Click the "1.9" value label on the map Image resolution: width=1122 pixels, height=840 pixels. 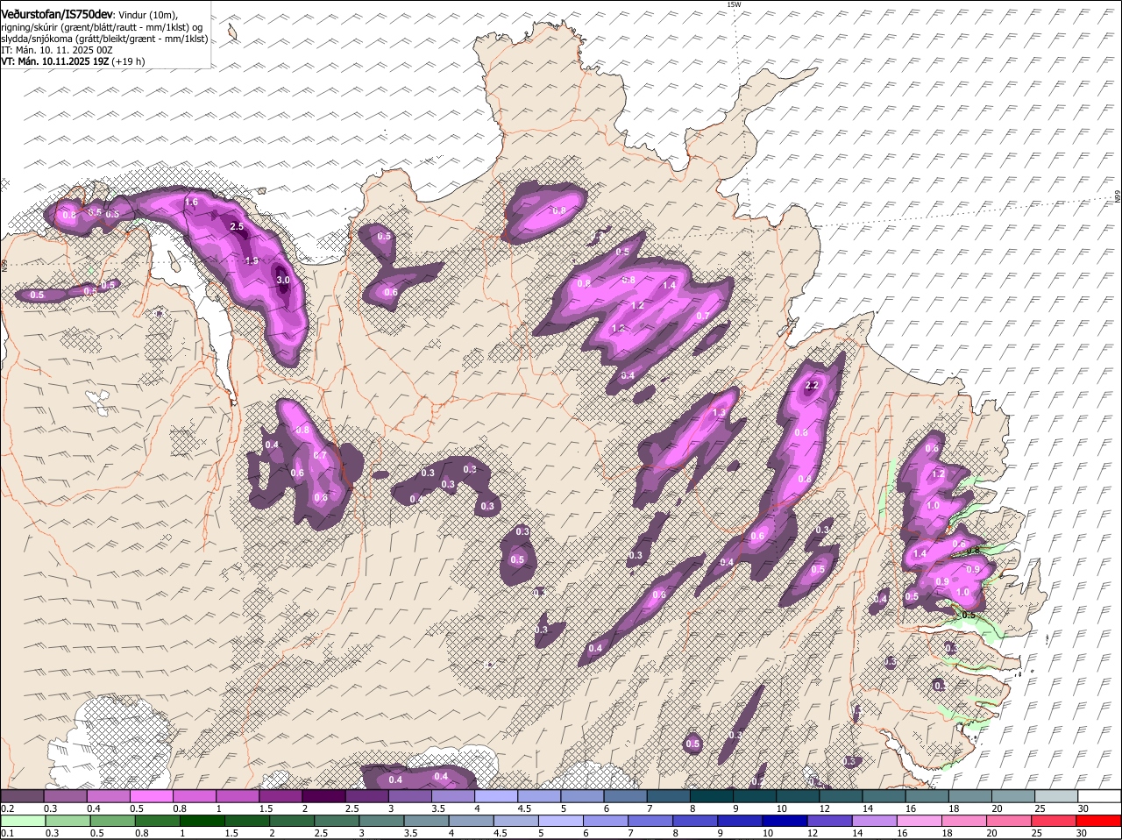(252, 260)
